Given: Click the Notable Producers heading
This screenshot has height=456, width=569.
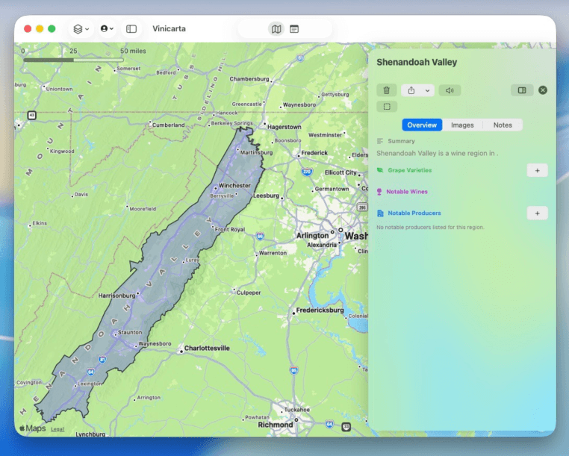Looking at the screenshot, I should pyautogui.click(x=414, y=213).
